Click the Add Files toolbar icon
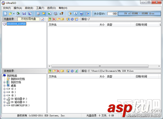Image resolution: width=163 pixels, height=119 pixels. click(x=70, y=14)
